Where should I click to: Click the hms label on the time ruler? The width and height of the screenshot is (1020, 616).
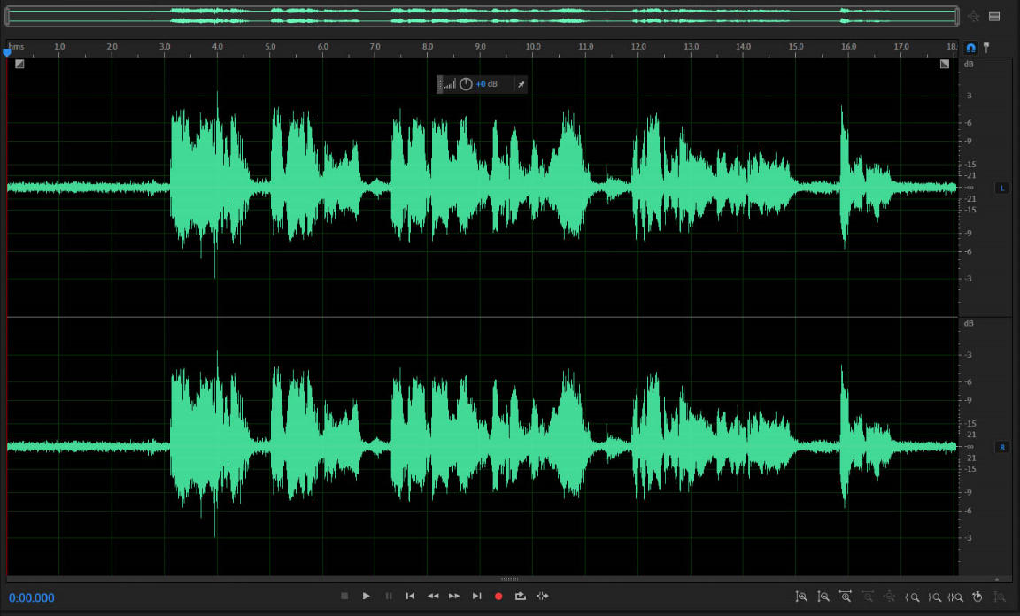click(x=16, y=46)
